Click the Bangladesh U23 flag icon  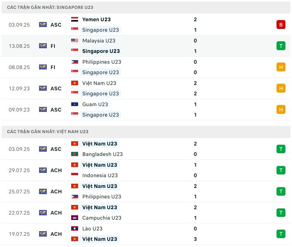click(x=75, y=154)
